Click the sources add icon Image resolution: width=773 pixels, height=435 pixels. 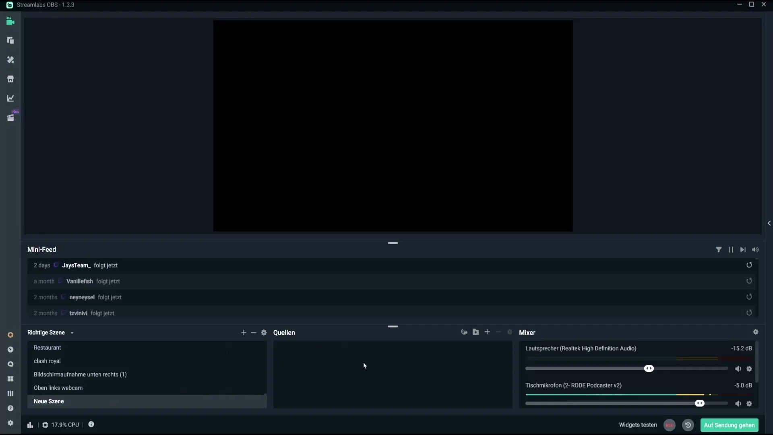pyautogui.click(x=488, y=332)
